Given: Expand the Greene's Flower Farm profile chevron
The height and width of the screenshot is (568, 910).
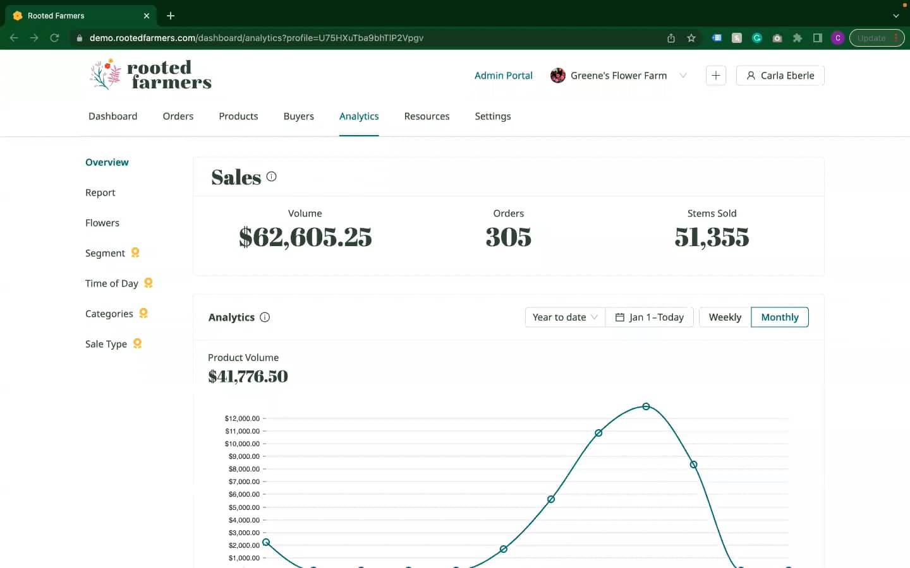Looking at the screenshot, I should click(x=683, y=76).
